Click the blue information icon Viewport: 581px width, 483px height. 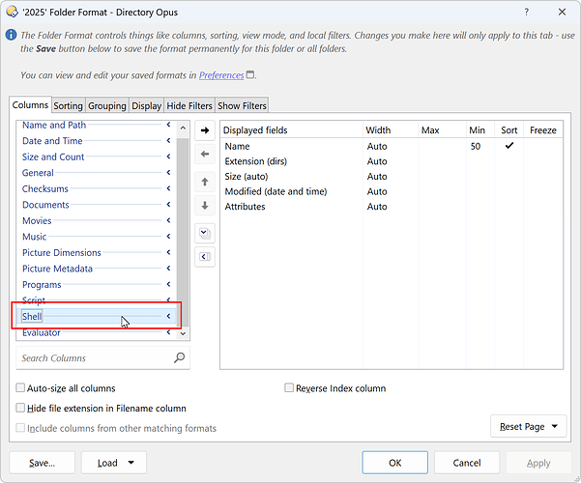11,35
